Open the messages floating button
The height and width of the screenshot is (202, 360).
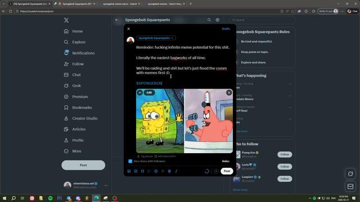[350, 186]
